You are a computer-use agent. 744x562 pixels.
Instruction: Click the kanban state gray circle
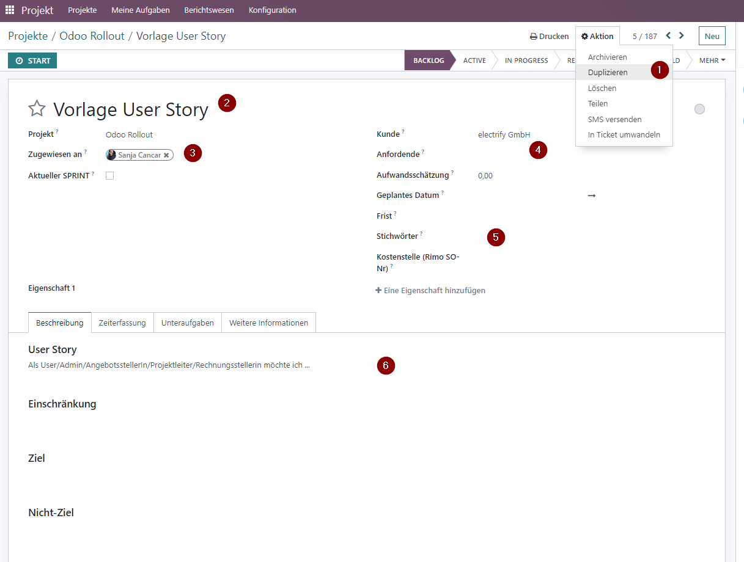click(700, 109)
